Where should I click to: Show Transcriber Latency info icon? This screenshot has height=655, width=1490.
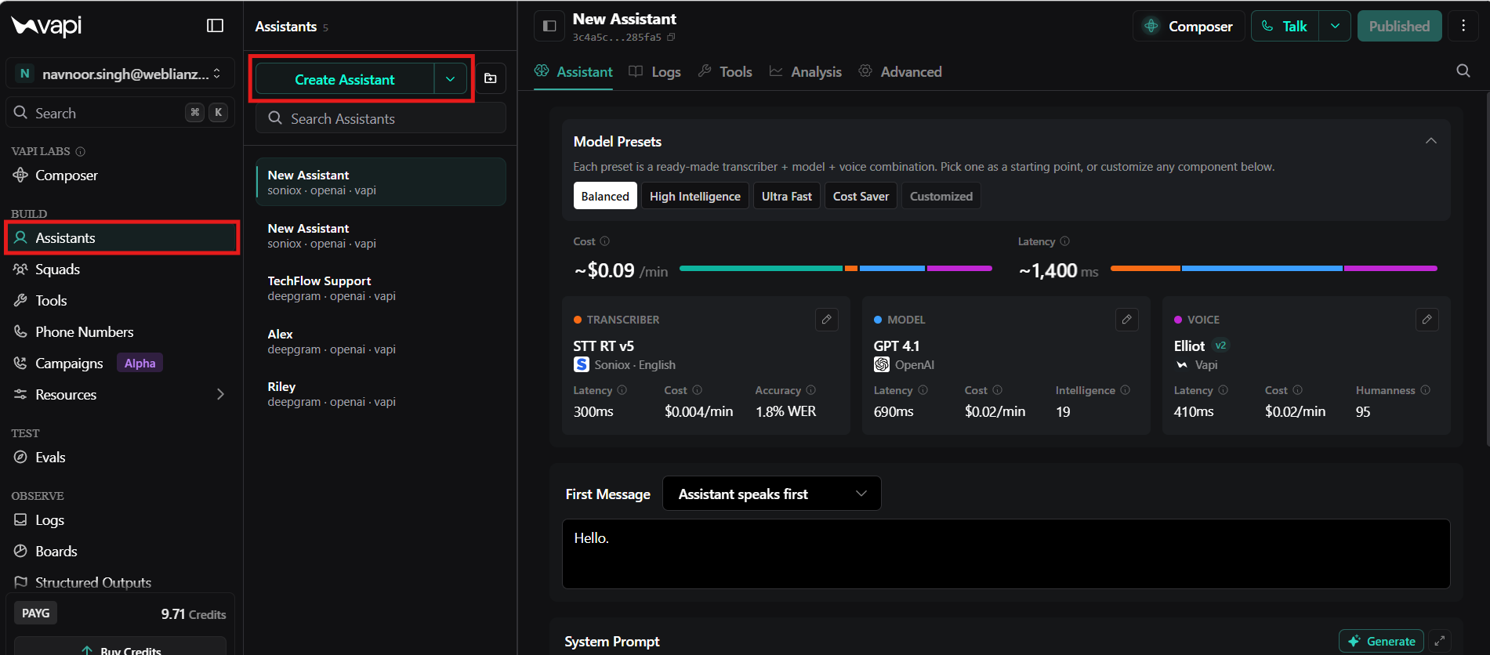[x=622, y=390]
